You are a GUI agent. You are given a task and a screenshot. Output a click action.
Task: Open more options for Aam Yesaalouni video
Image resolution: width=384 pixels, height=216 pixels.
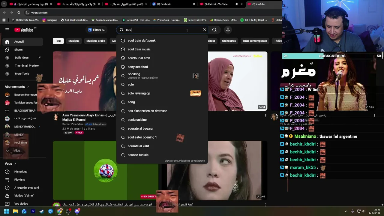265,115
